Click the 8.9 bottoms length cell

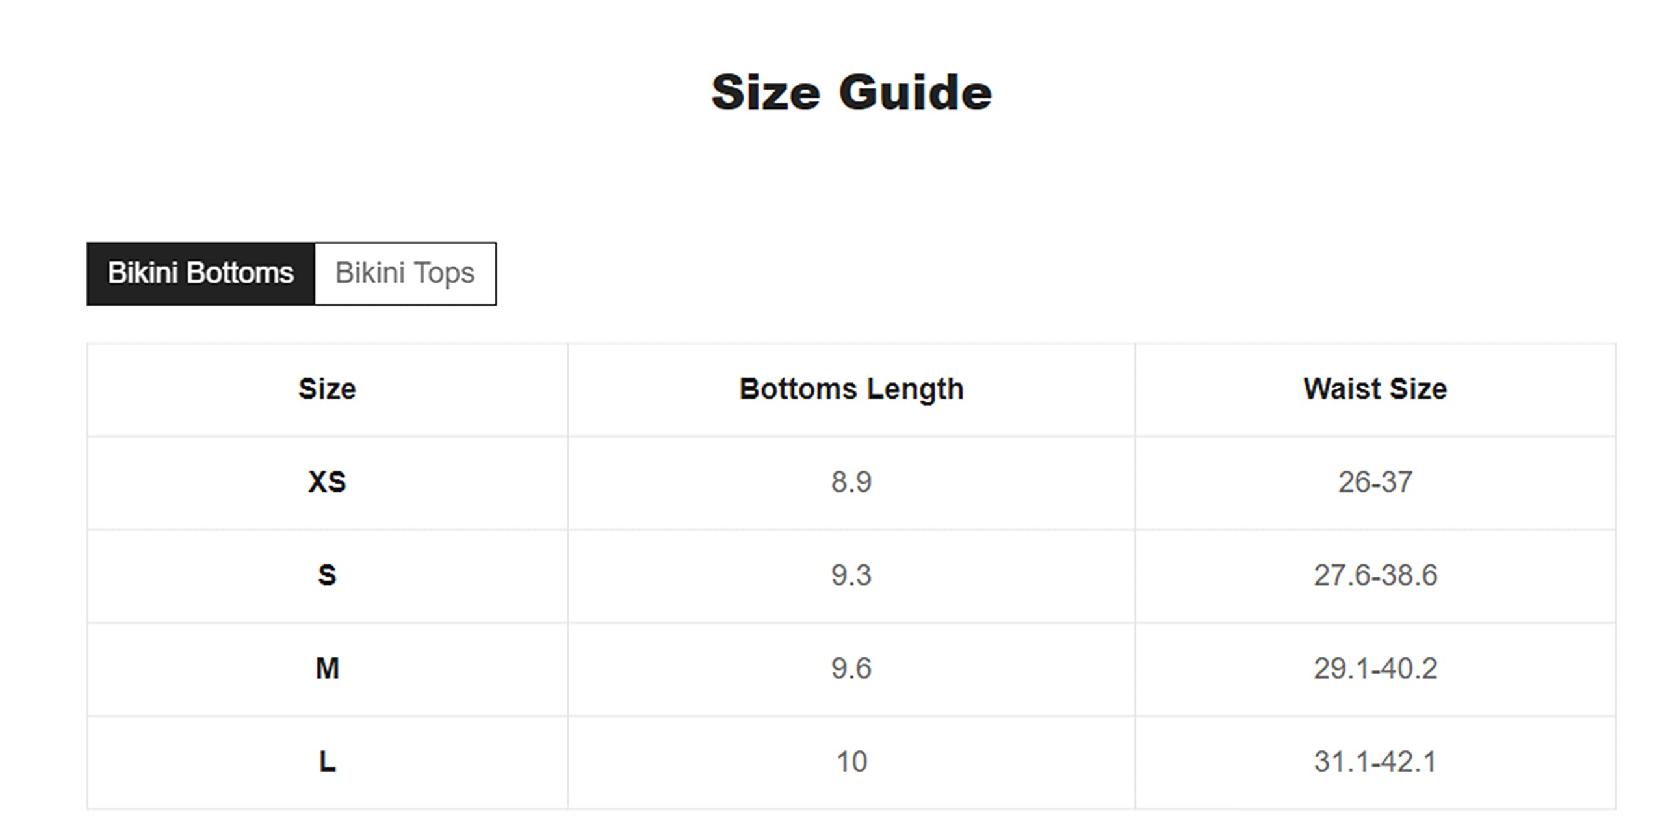point(851,482)
